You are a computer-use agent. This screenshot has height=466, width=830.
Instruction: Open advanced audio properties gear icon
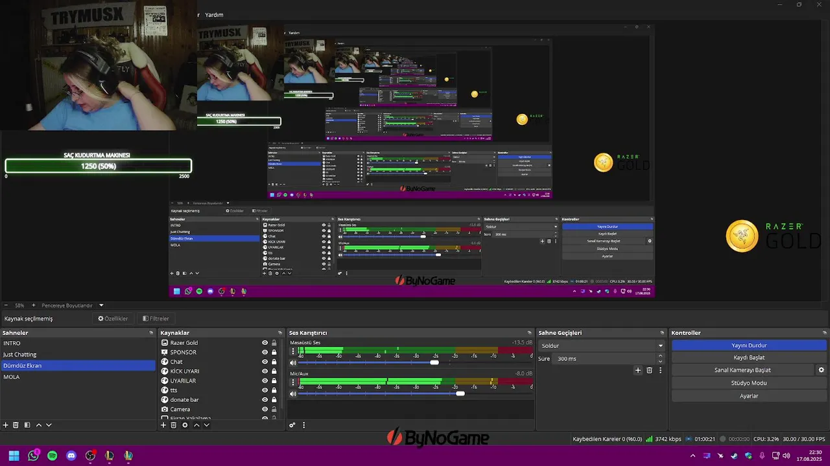click(292, 425)
